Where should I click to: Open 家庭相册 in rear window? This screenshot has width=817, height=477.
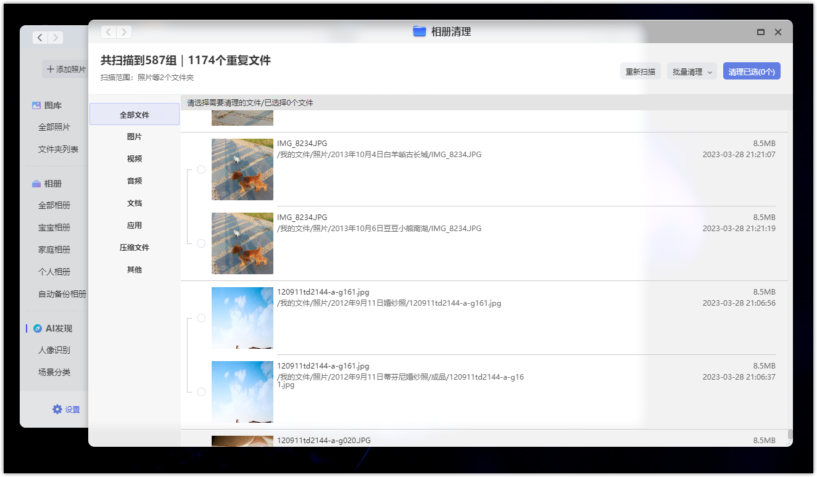pos(54,250)
